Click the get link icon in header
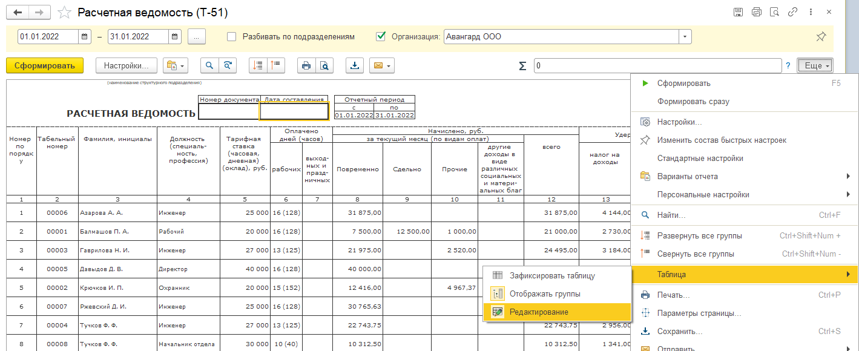Image resolution: width=859 pixels, height=351 pixels. (x=792, y=12)
